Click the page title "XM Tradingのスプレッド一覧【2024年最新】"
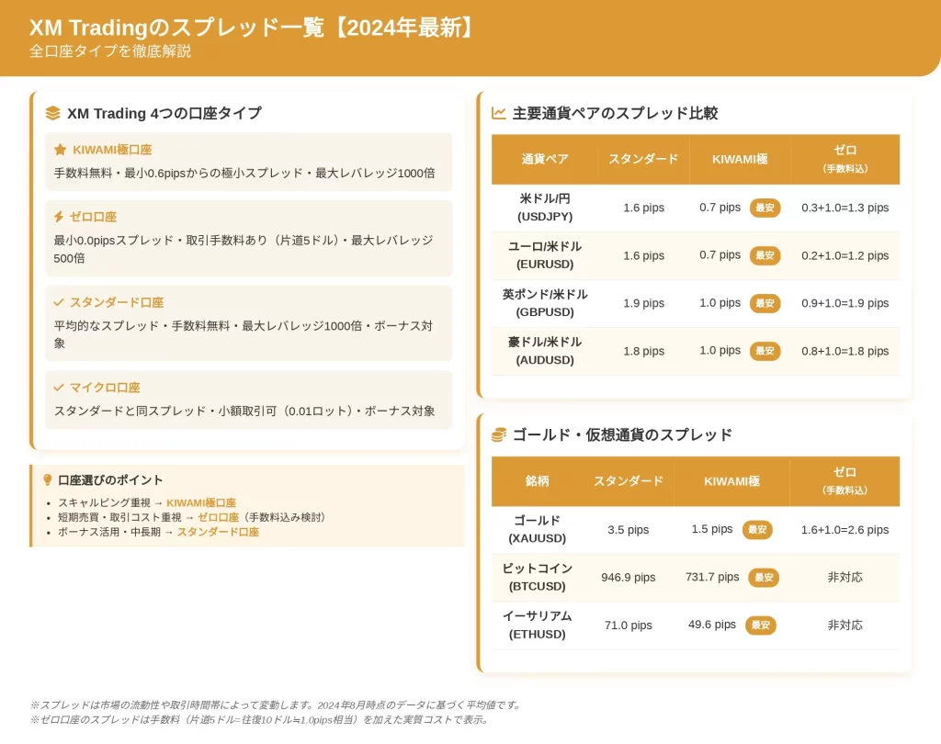941x744 pixels. [x=252, y=28]
